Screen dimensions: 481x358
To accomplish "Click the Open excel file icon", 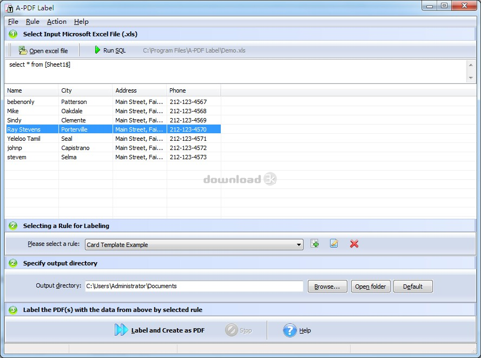I will [x=23, y=50].
